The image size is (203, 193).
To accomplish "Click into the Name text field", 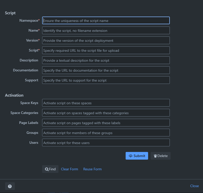I will 106,31.
